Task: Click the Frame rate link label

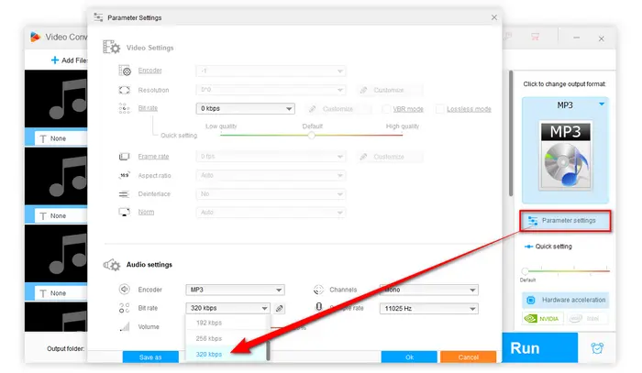Action: (x=153, y=156)
